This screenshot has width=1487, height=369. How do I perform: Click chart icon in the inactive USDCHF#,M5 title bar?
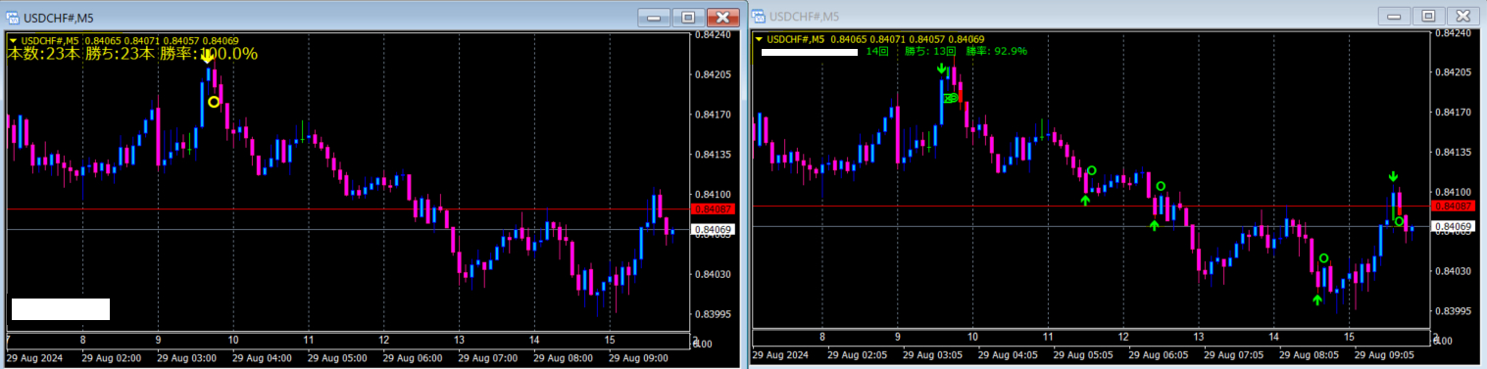(x=758, y=16)
